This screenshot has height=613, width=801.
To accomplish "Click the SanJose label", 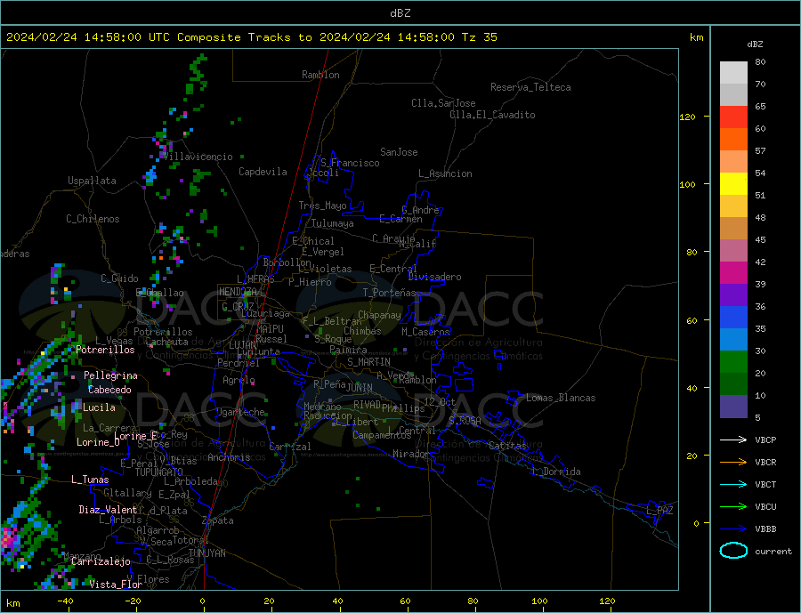I will 399,152.
